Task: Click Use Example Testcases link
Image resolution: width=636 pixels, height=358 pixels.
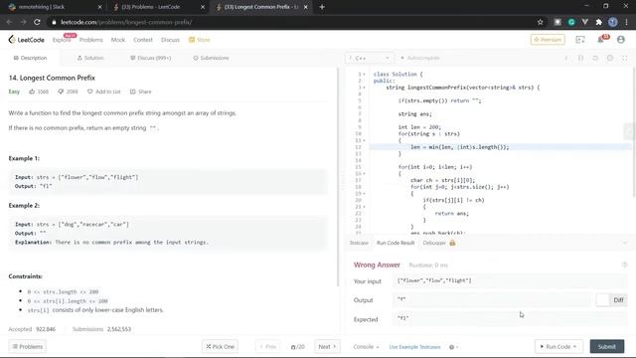Action: 414,347
